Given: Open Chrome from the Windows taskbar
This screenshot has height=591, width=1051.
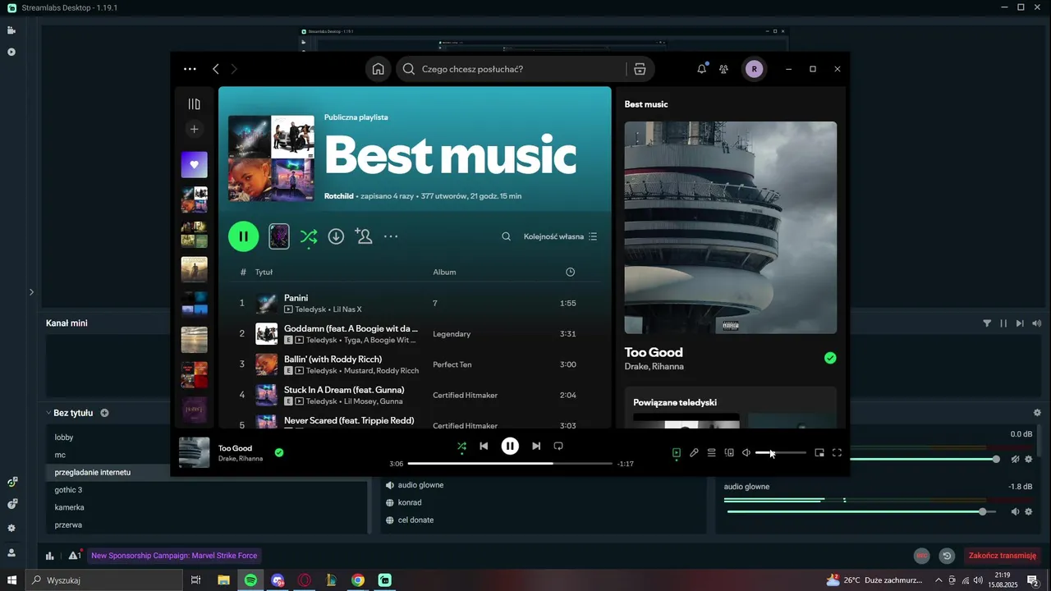Looking at the screenshot, I should pyautogui.click(x=358, y=580).
